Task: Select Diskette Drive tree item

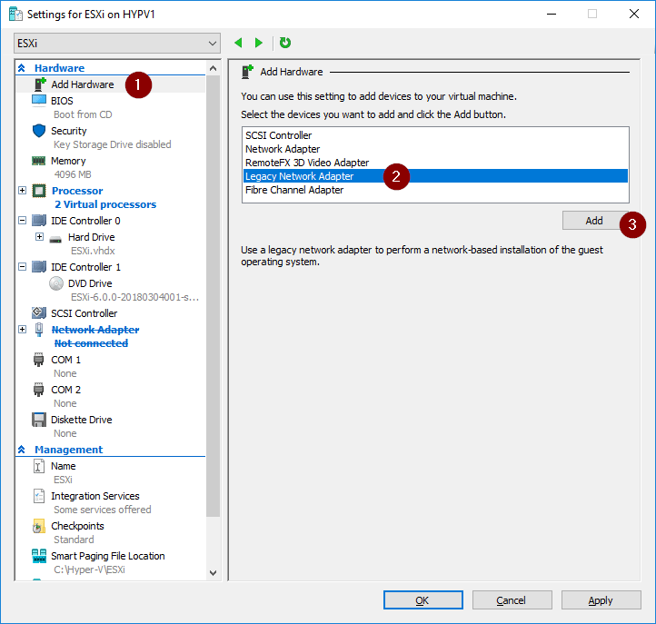Action: (x=82, y=420)
